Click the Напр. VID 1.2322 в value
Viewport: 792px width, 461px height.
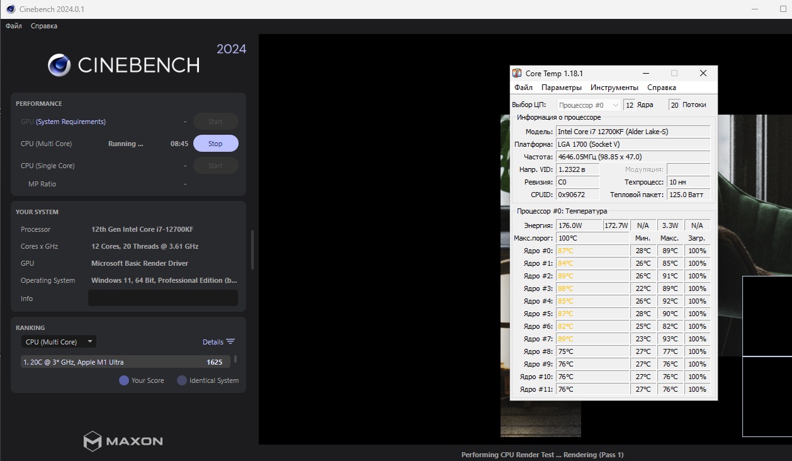pos(577,169)
